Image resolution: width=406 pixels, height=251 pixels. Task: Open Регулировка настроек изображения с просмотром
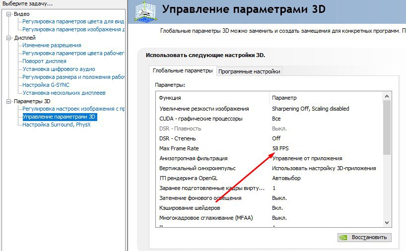click(73, 109)
